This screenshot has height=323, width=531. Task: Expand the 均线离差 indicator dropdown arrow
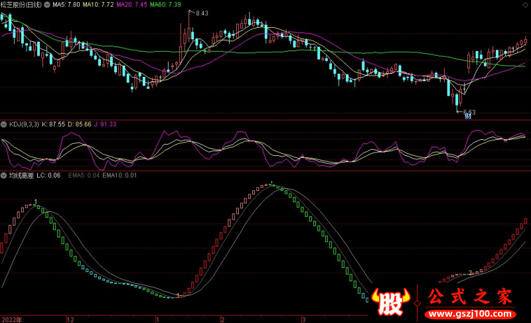4,175
